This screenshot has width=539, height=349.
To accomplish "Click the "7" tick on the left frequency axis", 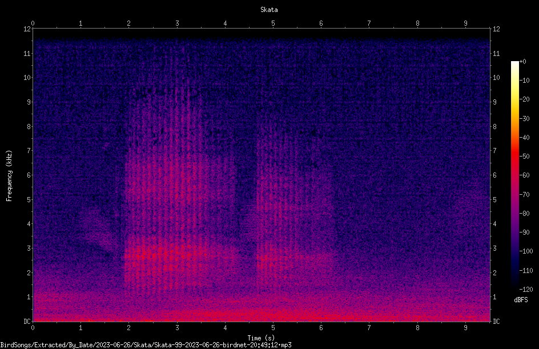I will pyautogui.click(x=29, y=151).
